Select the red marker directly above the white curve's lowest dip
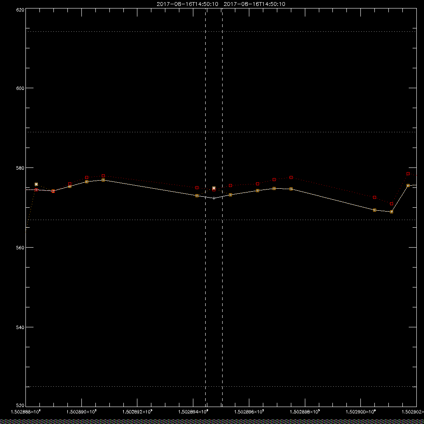The image size is (424, 424). coord(391,204)
